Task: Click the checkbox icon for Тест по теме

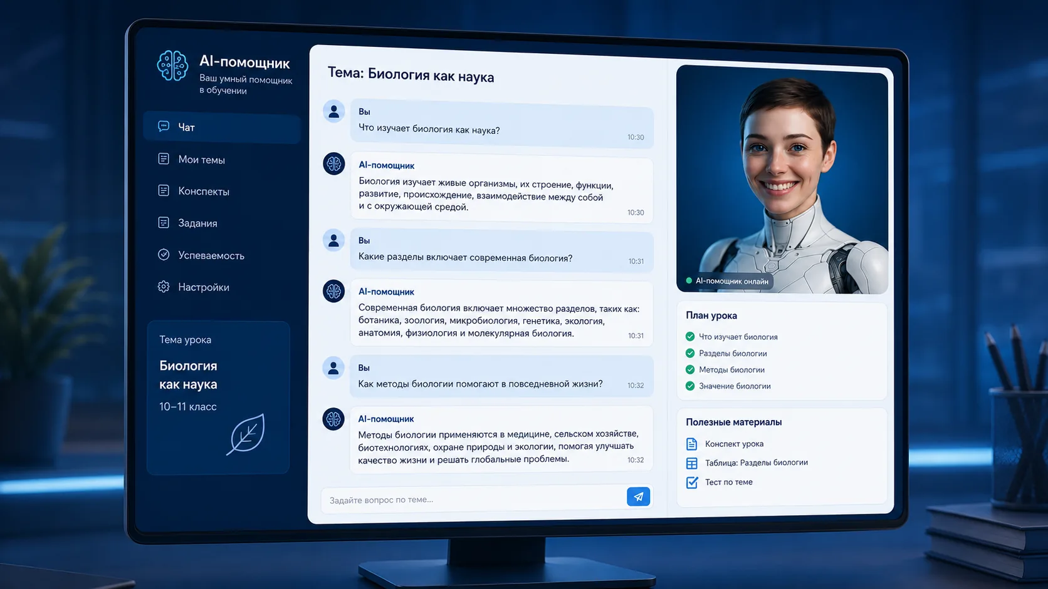Action: tap(692, 483)
